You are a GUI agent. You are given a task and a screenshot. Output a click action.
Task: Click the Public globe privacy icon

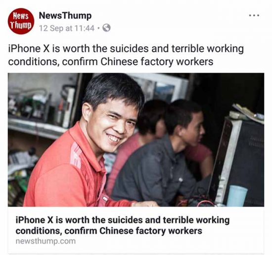(x=106, y=28)
